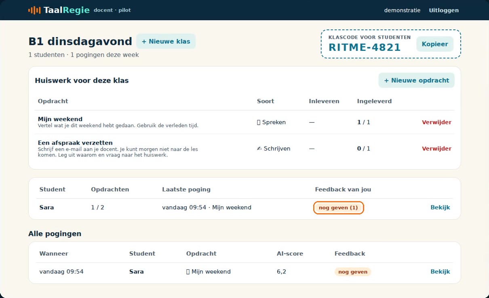Log out with Uitloggen
Image resolution: width=489 pixels, height=298 pixels.
click(x=444, y=10)
